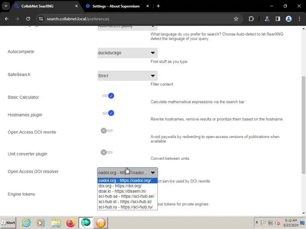Select sci-hub.se resolver option
The image size is (306, 229).
[127, 196]
